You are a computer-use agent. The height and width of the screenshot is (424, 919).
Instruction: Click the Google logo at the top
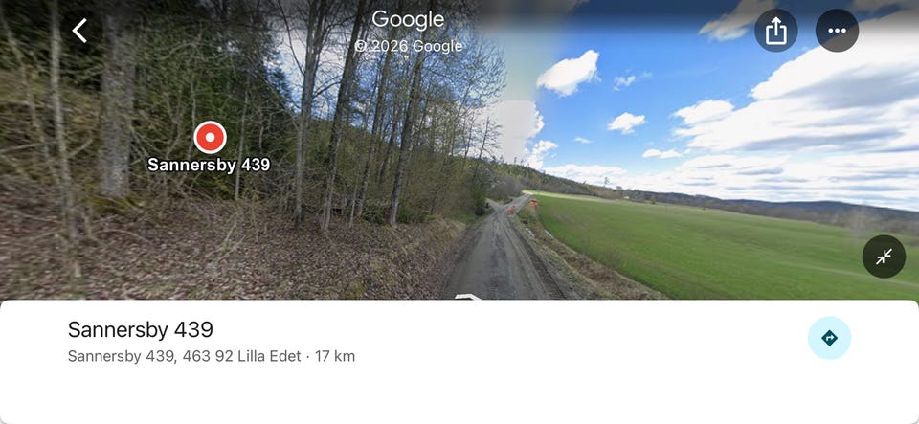click(408, 19)
